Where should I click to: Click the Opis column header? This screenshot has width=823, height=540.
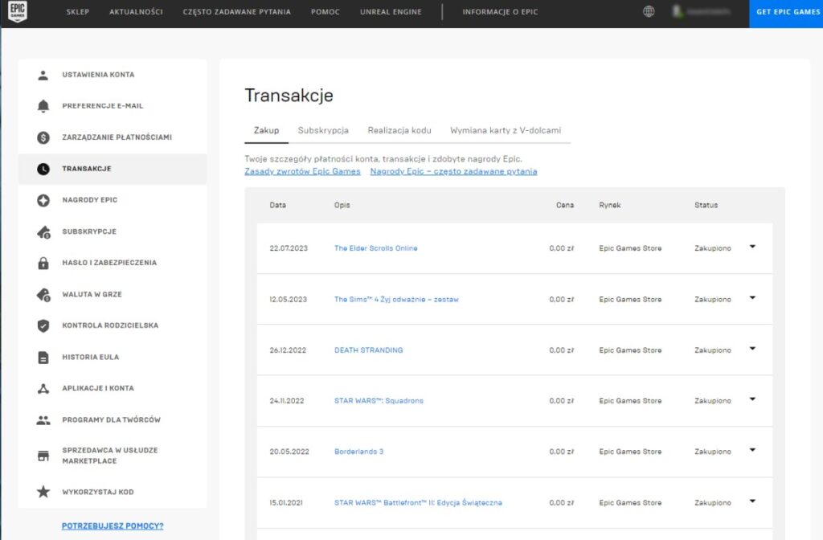[342, 205]
